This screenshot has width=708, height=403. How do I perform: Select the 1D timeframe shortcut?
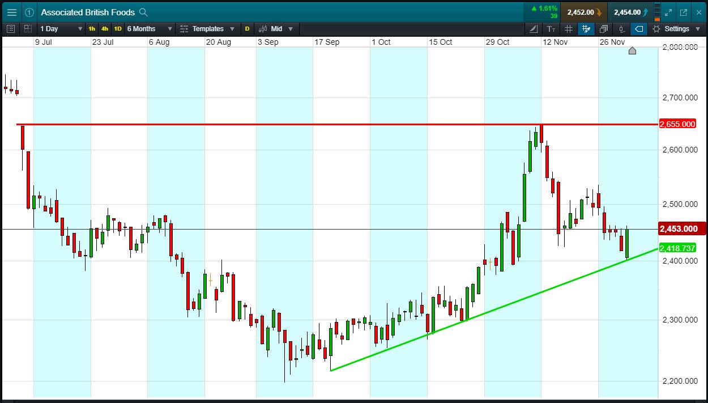(118, 28)
